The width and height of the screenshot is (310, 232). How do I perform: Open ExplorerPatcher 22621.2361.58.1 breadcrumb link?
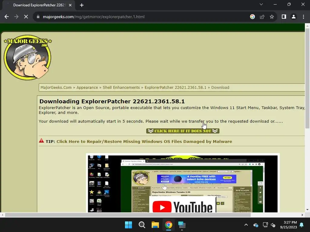click(x=175, y=87)
